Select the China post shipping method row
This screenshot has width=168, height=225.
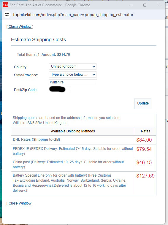tap(84, 165)
